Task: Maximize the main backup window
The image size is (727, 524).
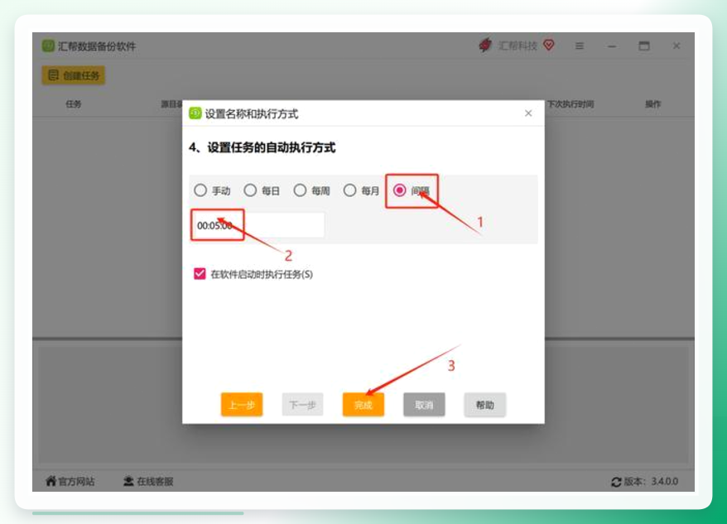Action: point(644,46)
